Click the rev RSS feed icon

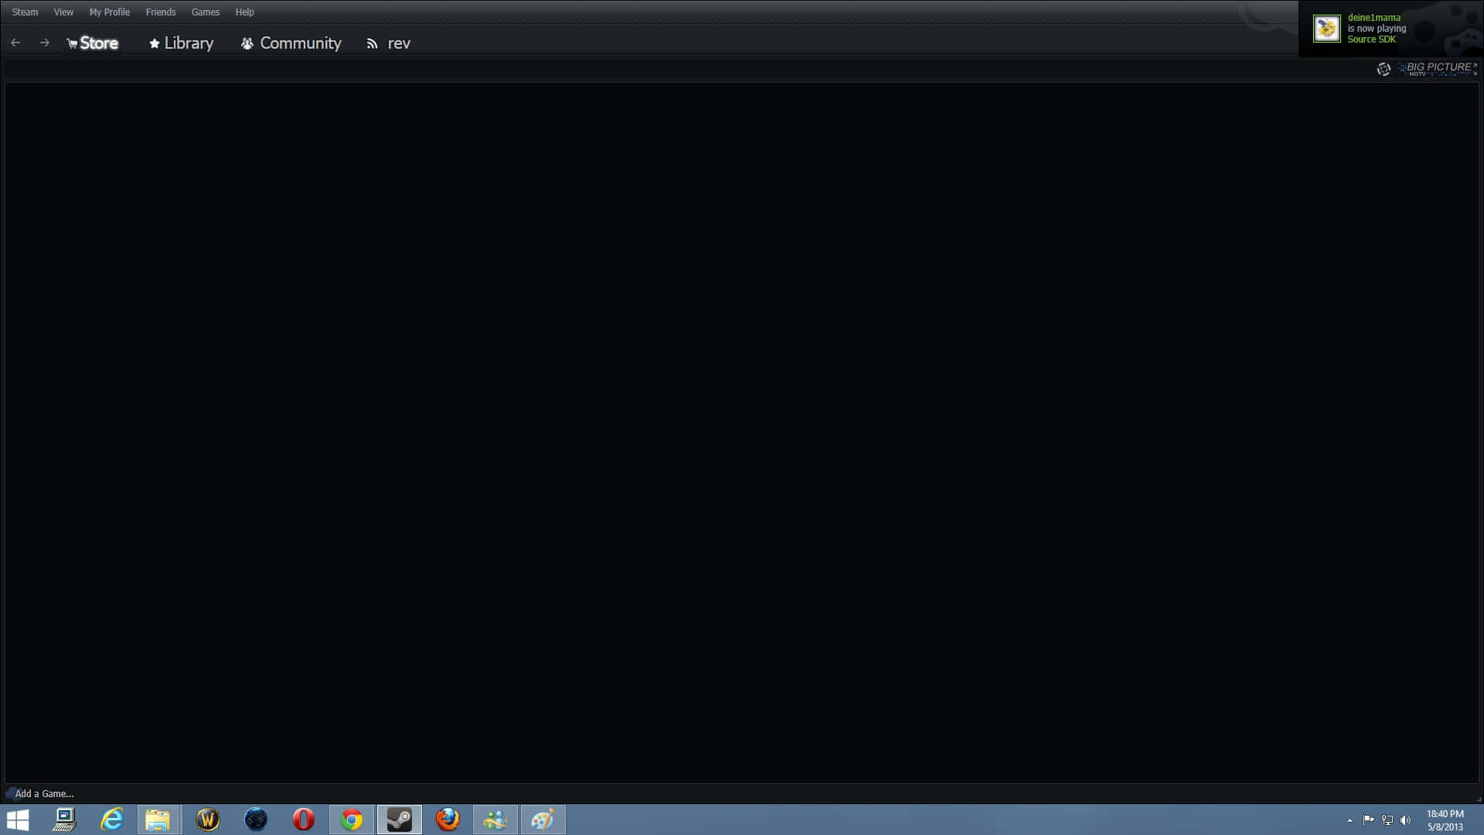tap(372, 43)
